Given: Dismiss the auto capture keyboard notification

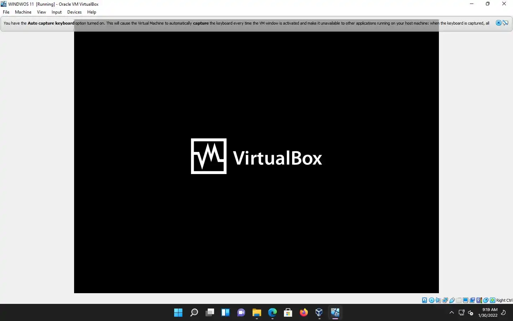Looking at the screenshot, I should pyautogui.click(x=498, y=23).
